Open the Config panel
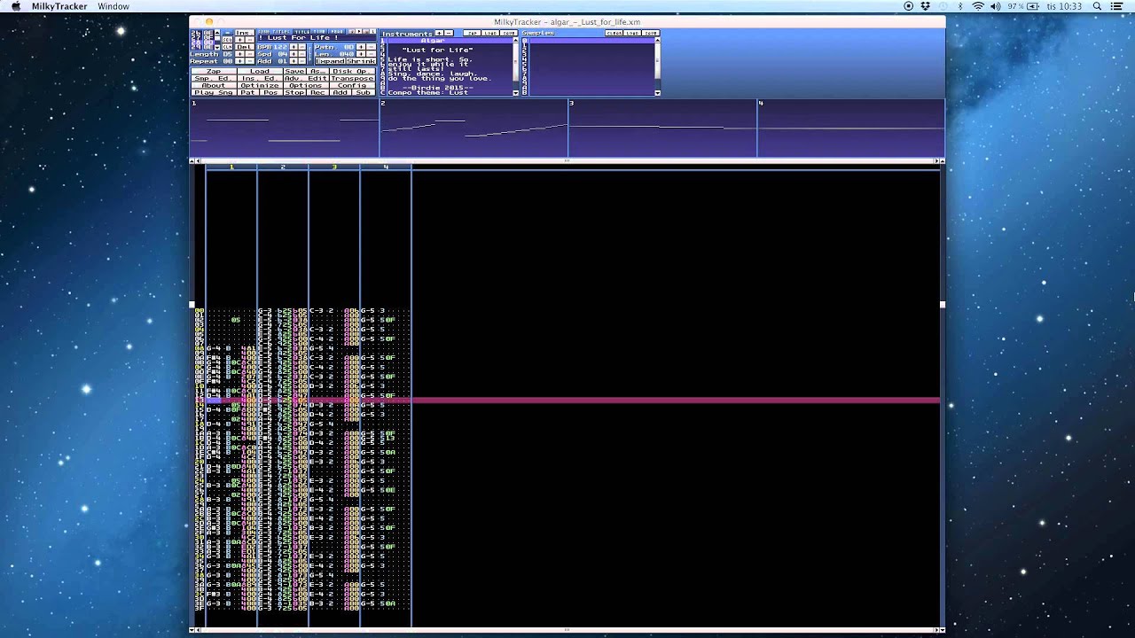The image size is (1135, 638). point(352,85)
